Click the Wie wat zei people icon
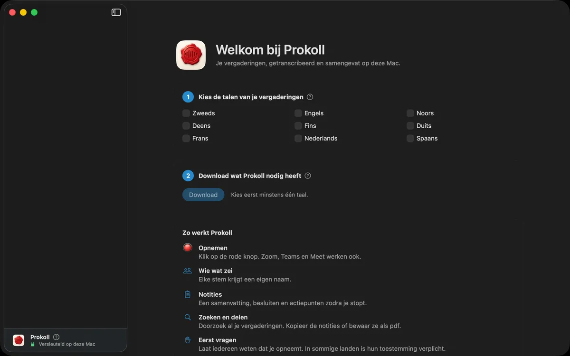This screenshot has width=570, height=356. tap(188, 271)
